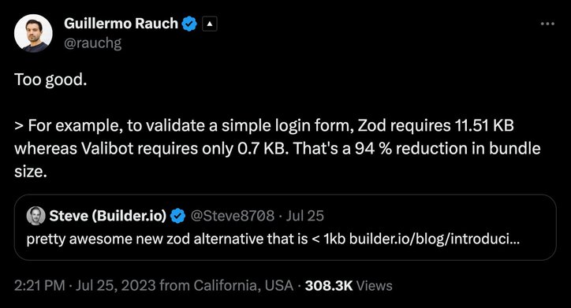The height and width of the screenshot is (308, 571).
Task: Click Steve (Builder.io)'s verified checkmark badge
Action: tap(177, 216)
